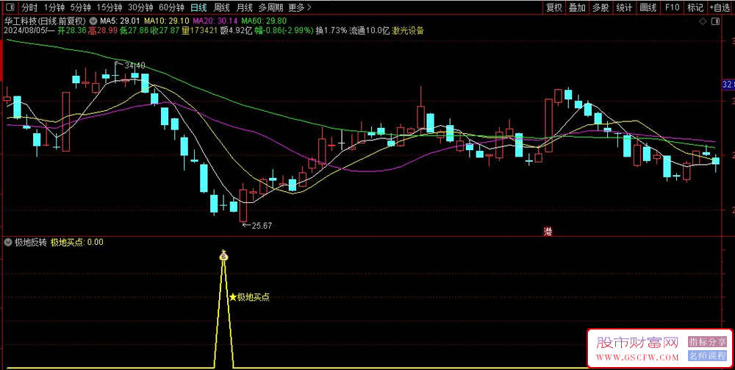Click the 25.67 low price label
Screen dimensions: 735x370
262,226
